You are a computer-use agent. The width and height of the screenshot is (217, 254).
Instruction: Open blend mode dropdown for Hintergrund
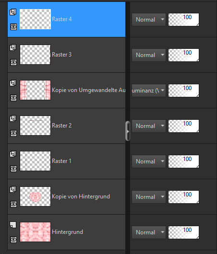(x=149, y=232)
